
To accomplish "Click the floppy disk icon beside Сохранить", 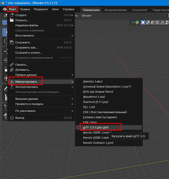I will point(12,42).
